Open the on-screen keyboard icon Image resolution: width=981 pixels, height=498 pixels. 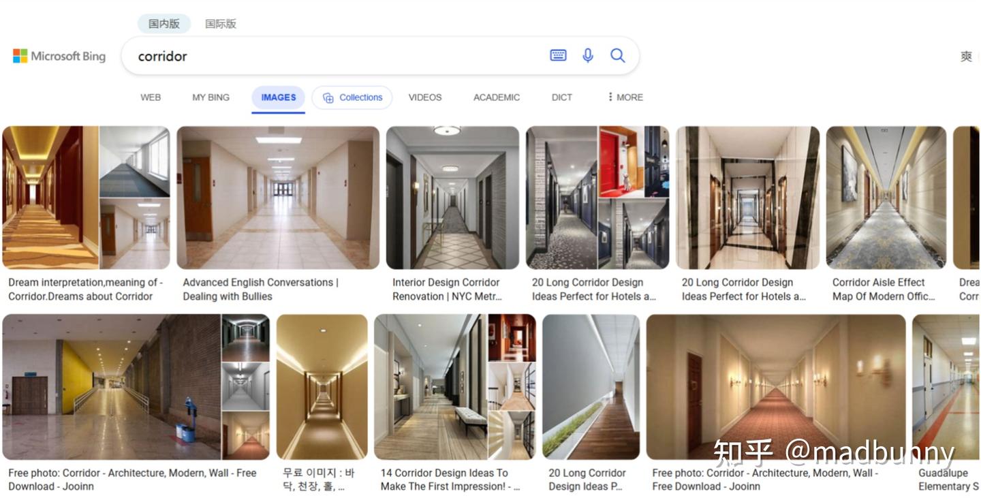pyautogui.click(x=558, y=56)
